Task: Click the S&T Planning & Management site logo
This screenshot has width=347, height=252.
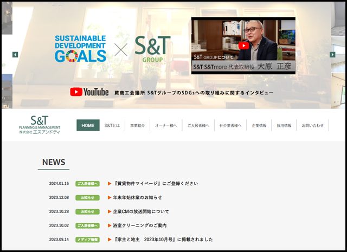Action: [x=40, y=125]
